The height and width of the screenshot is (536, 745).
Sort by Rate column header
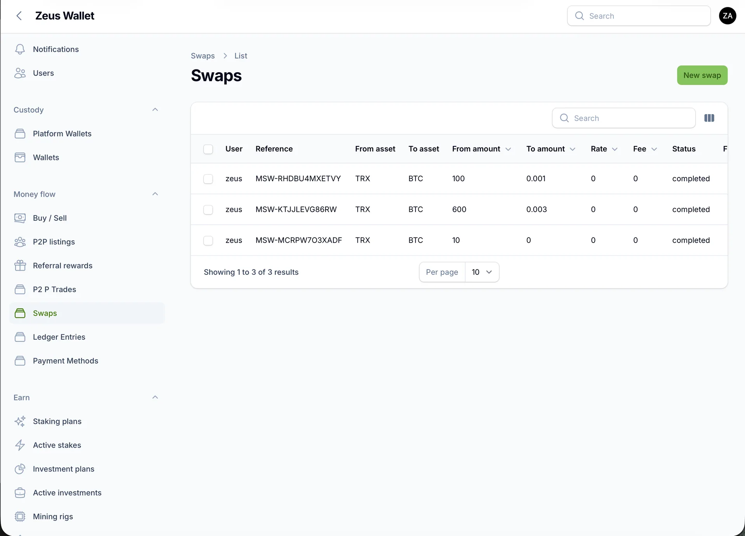(604, 149)
